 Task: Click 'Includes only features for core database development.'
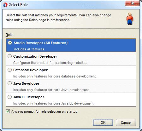pos(55,76)
